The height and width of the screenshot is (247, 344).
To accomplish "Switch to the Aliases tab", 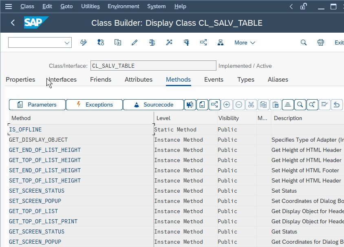I will (x=278, y=80).
